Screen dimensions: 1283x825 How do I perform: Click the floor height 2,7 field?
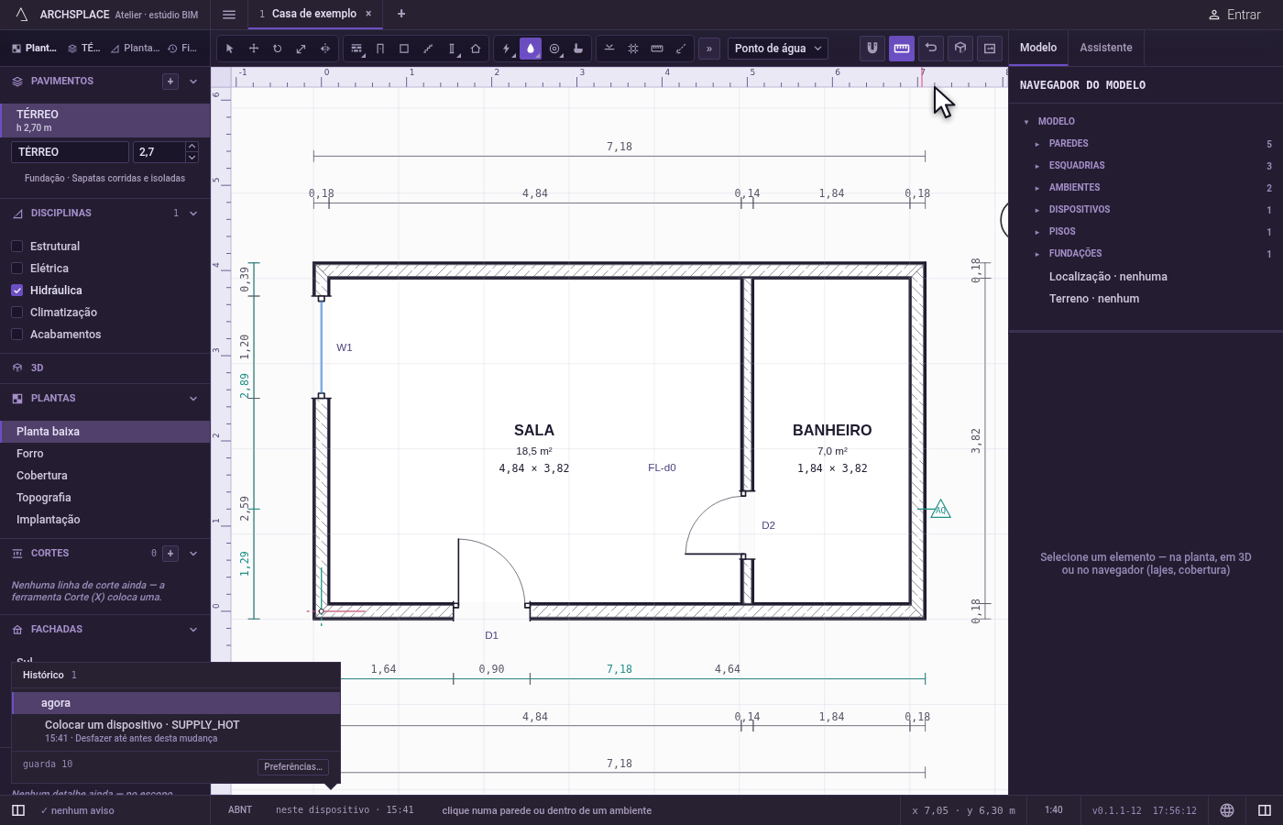[159, 152]
